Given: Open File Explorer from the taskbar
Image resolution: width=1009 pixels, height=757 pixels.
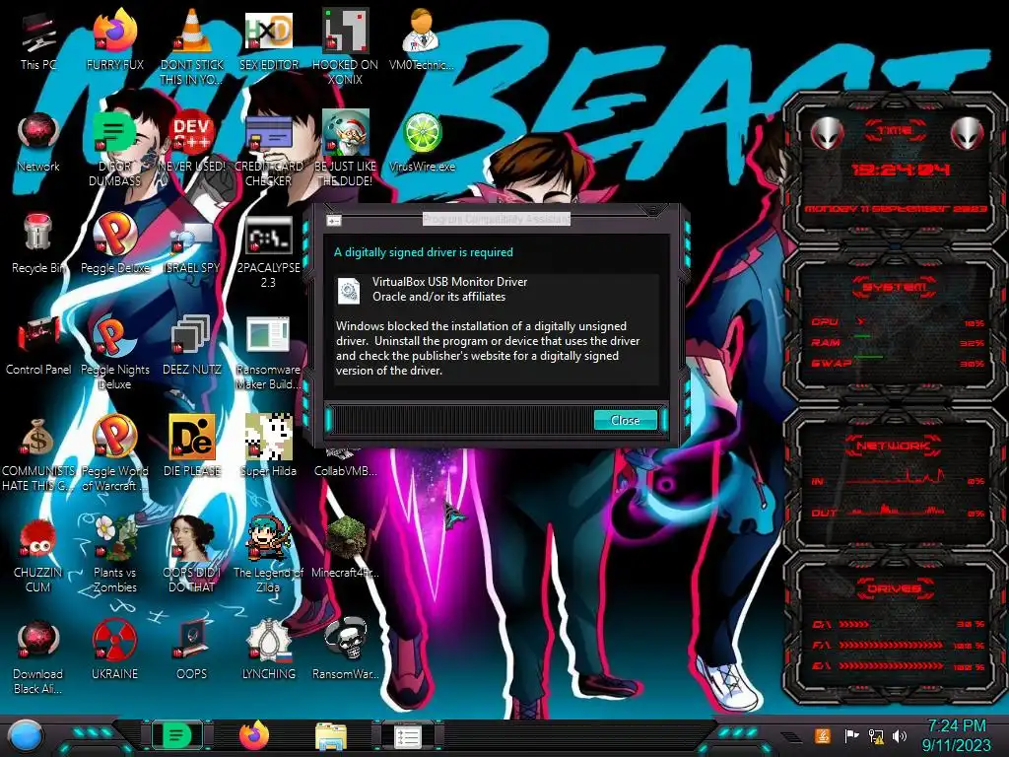Looking at the screenshot, I should click(x=331, y=736).
